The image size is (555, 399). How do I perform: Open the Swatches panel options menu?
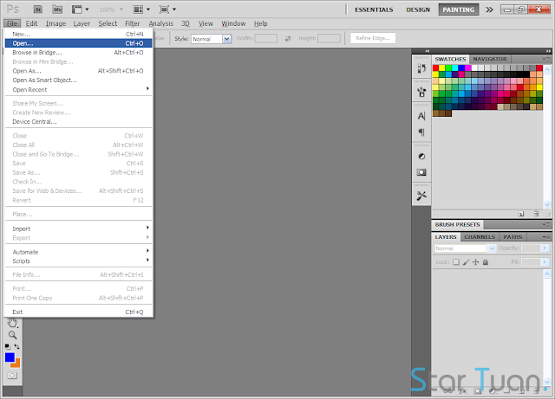click(x=546, y=59)
